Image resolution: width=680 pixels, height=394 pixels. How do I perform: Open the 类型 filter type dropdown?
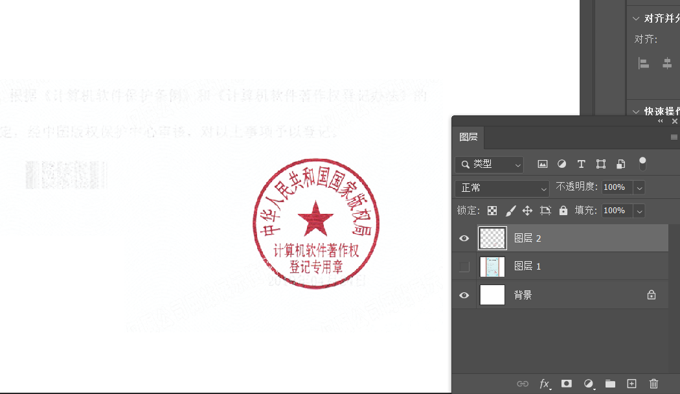pyautogui.click(x=490, y=165)
